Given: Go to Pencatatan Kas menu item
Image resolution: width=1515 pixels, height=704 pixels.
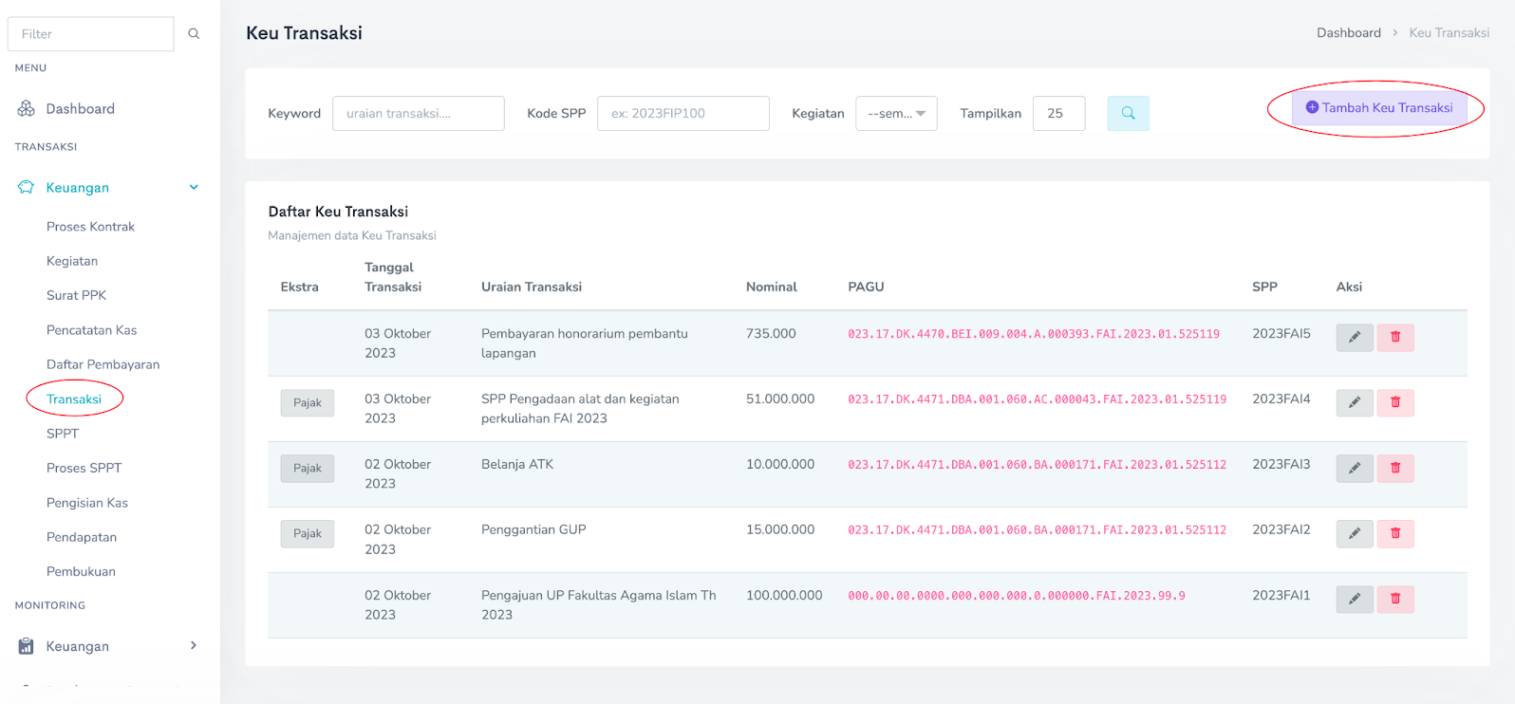Looking at the screenshot, I should [x=91, y=330].
